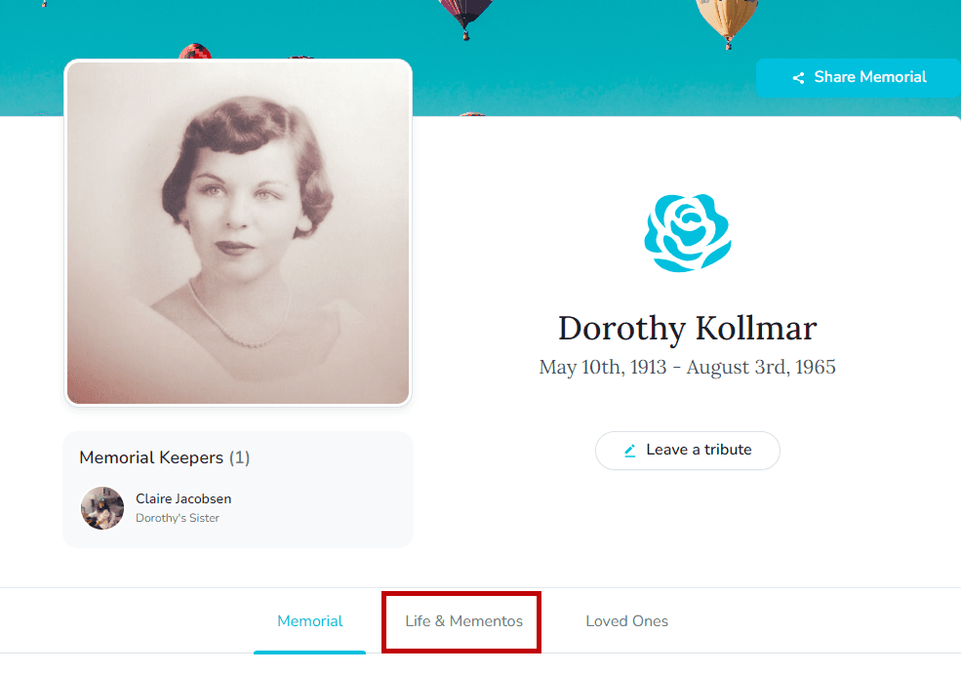Go to the Loved Ones tab
The image size is (961, 673).
[626, 621]
